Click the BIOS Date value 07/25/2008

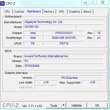click(x=64, y=66)
